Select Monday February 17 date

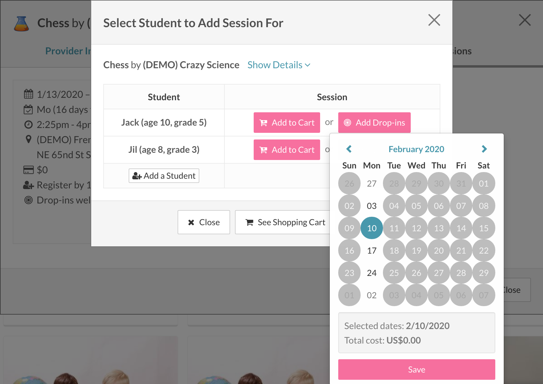(x=372, y=251)
